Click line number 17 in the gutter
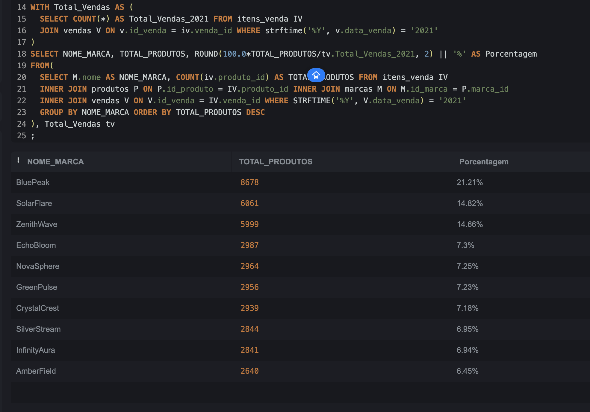The height and width of the screenshot is (412, 590). tap(22, 42)
